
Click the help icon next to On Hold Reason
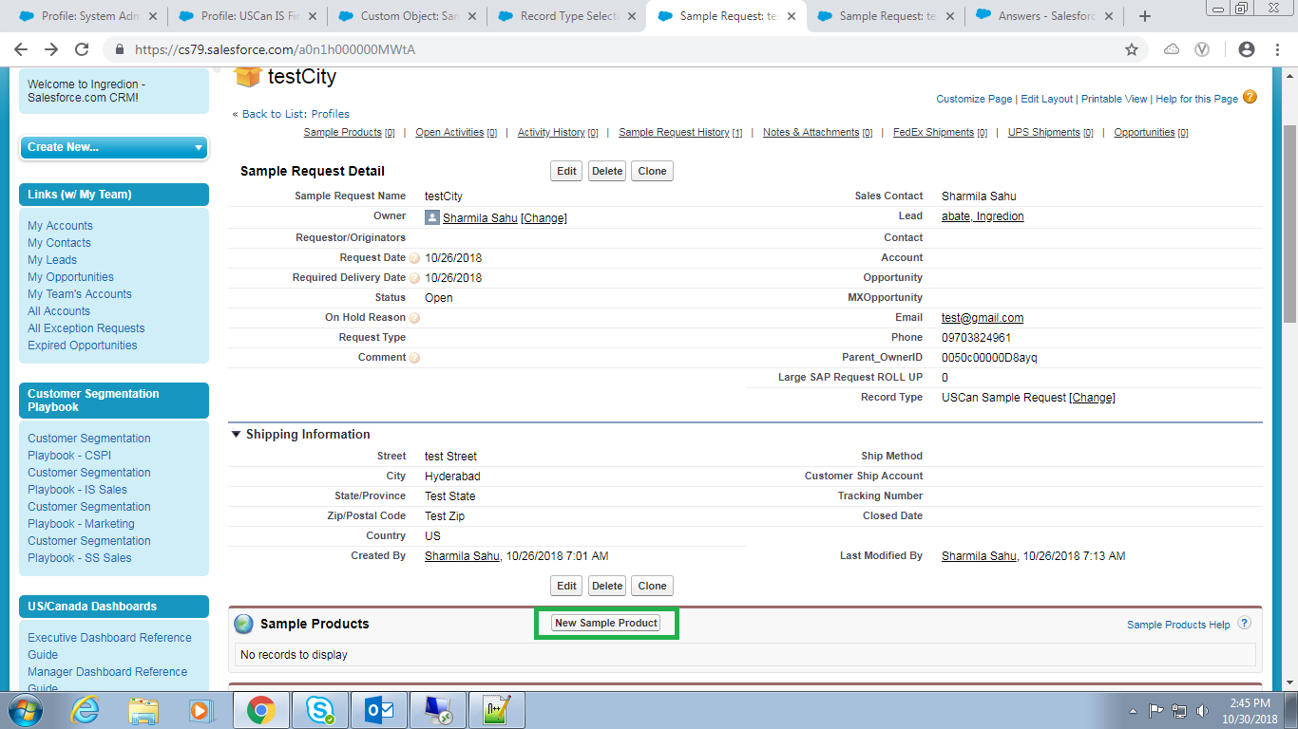[414, 318]
